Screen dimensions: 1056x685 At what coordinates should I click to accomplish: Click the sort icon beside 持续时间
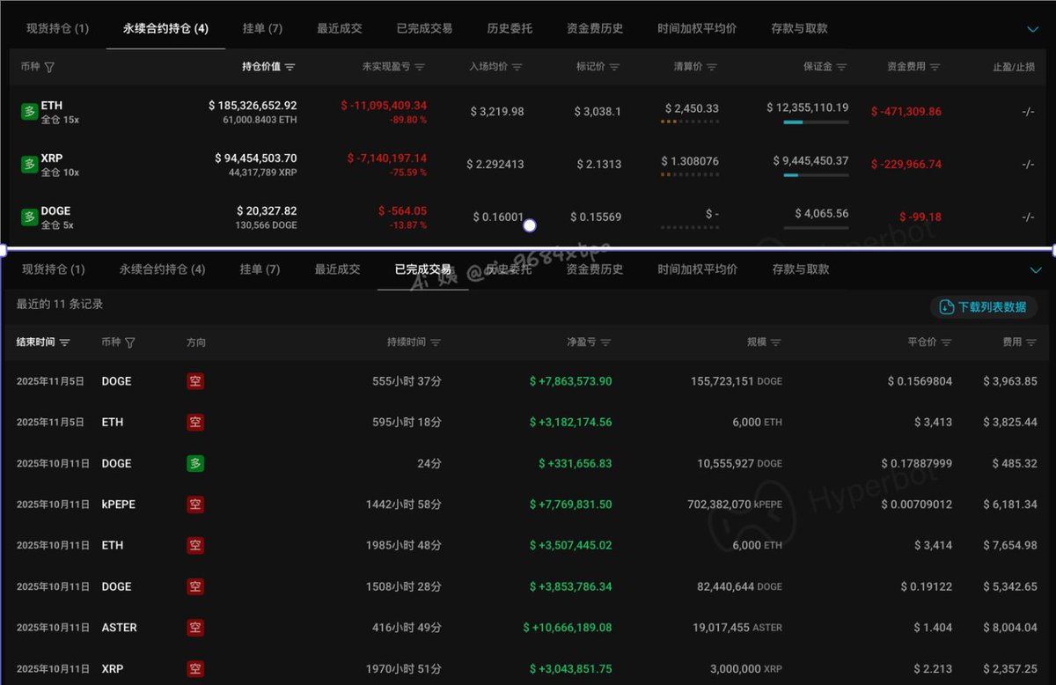click(x=436, y=342)
